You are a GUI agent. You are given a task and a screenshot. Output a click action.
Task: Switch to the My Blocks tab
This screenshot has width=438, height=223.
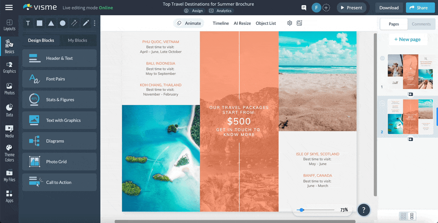pos(78,40)
